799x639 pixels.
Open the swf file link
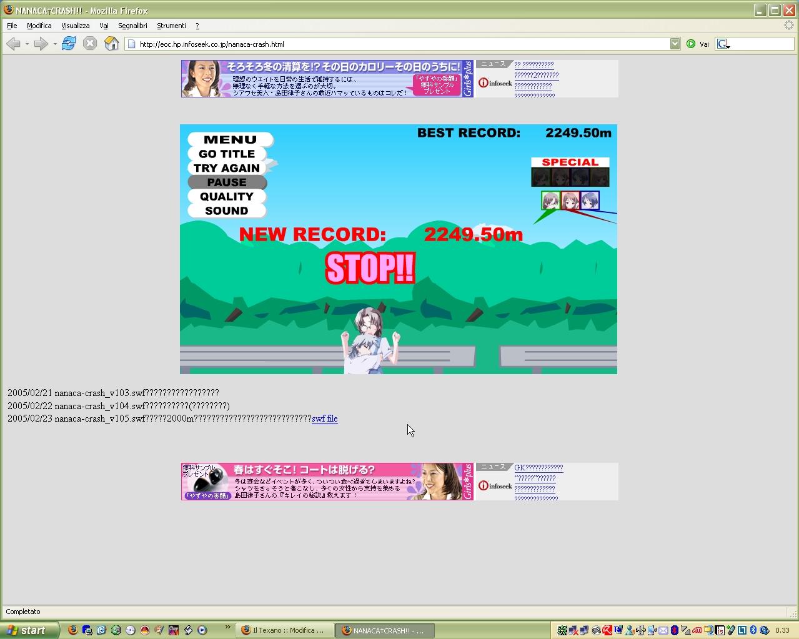coord(325,419)
